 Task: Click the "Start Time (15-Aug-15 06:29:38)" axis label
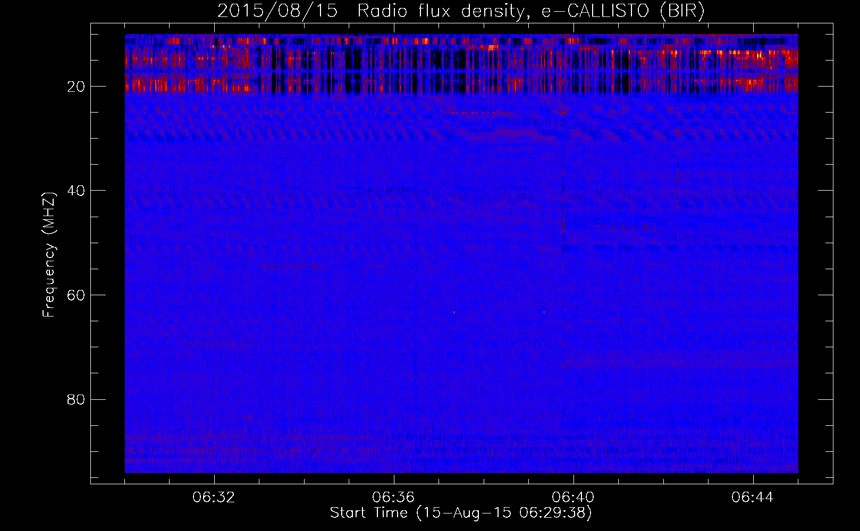(461, 513)
